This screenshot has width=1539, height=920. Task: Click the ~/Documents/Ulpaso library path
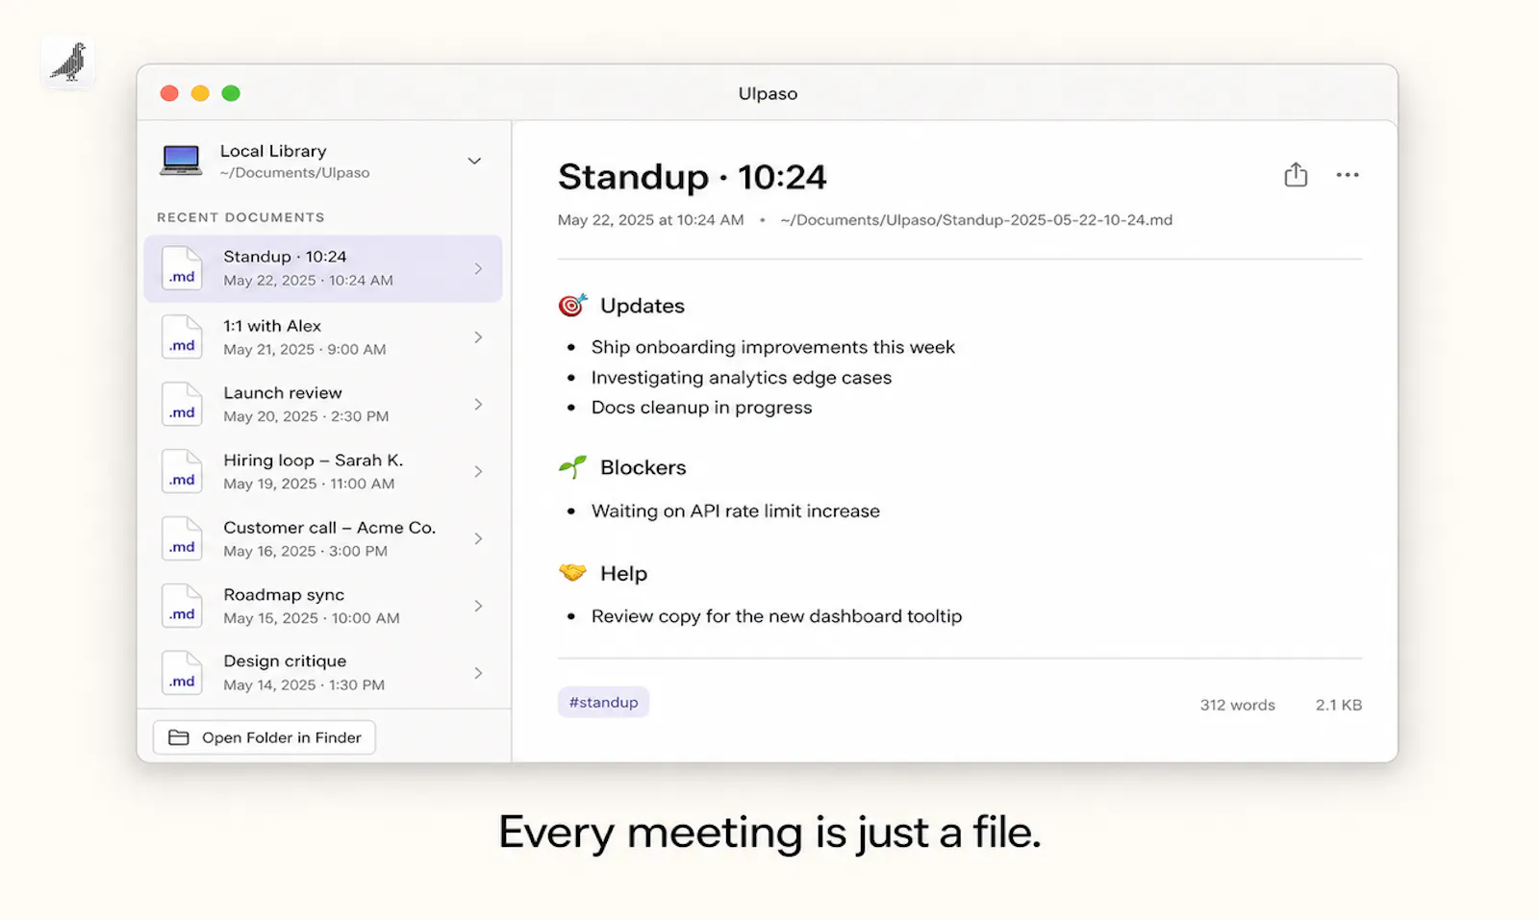(294, 173)
